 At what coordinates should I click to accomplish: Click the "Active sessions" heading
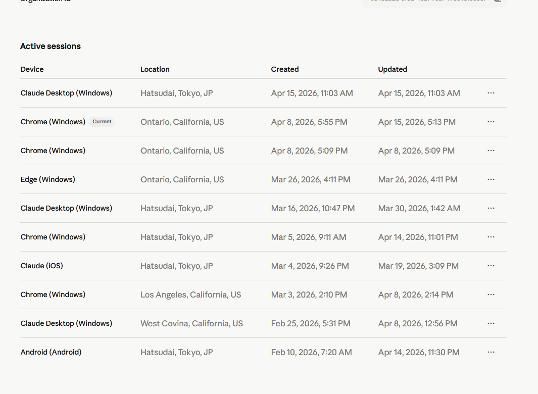point(51,46)
